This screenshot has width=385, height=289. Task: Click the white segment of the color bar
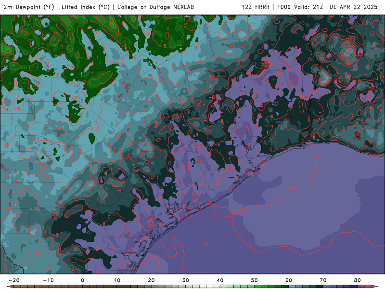[209, 287]
